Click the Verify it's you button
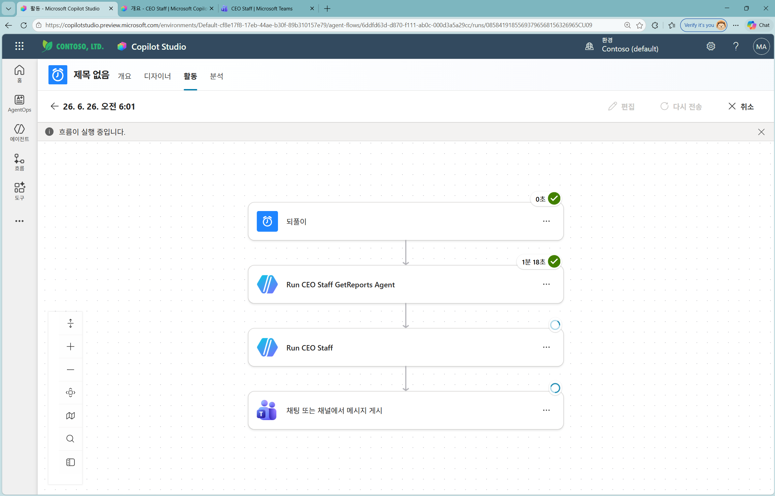Viewport: 775px width, 496px height. [x=704, y=25]
